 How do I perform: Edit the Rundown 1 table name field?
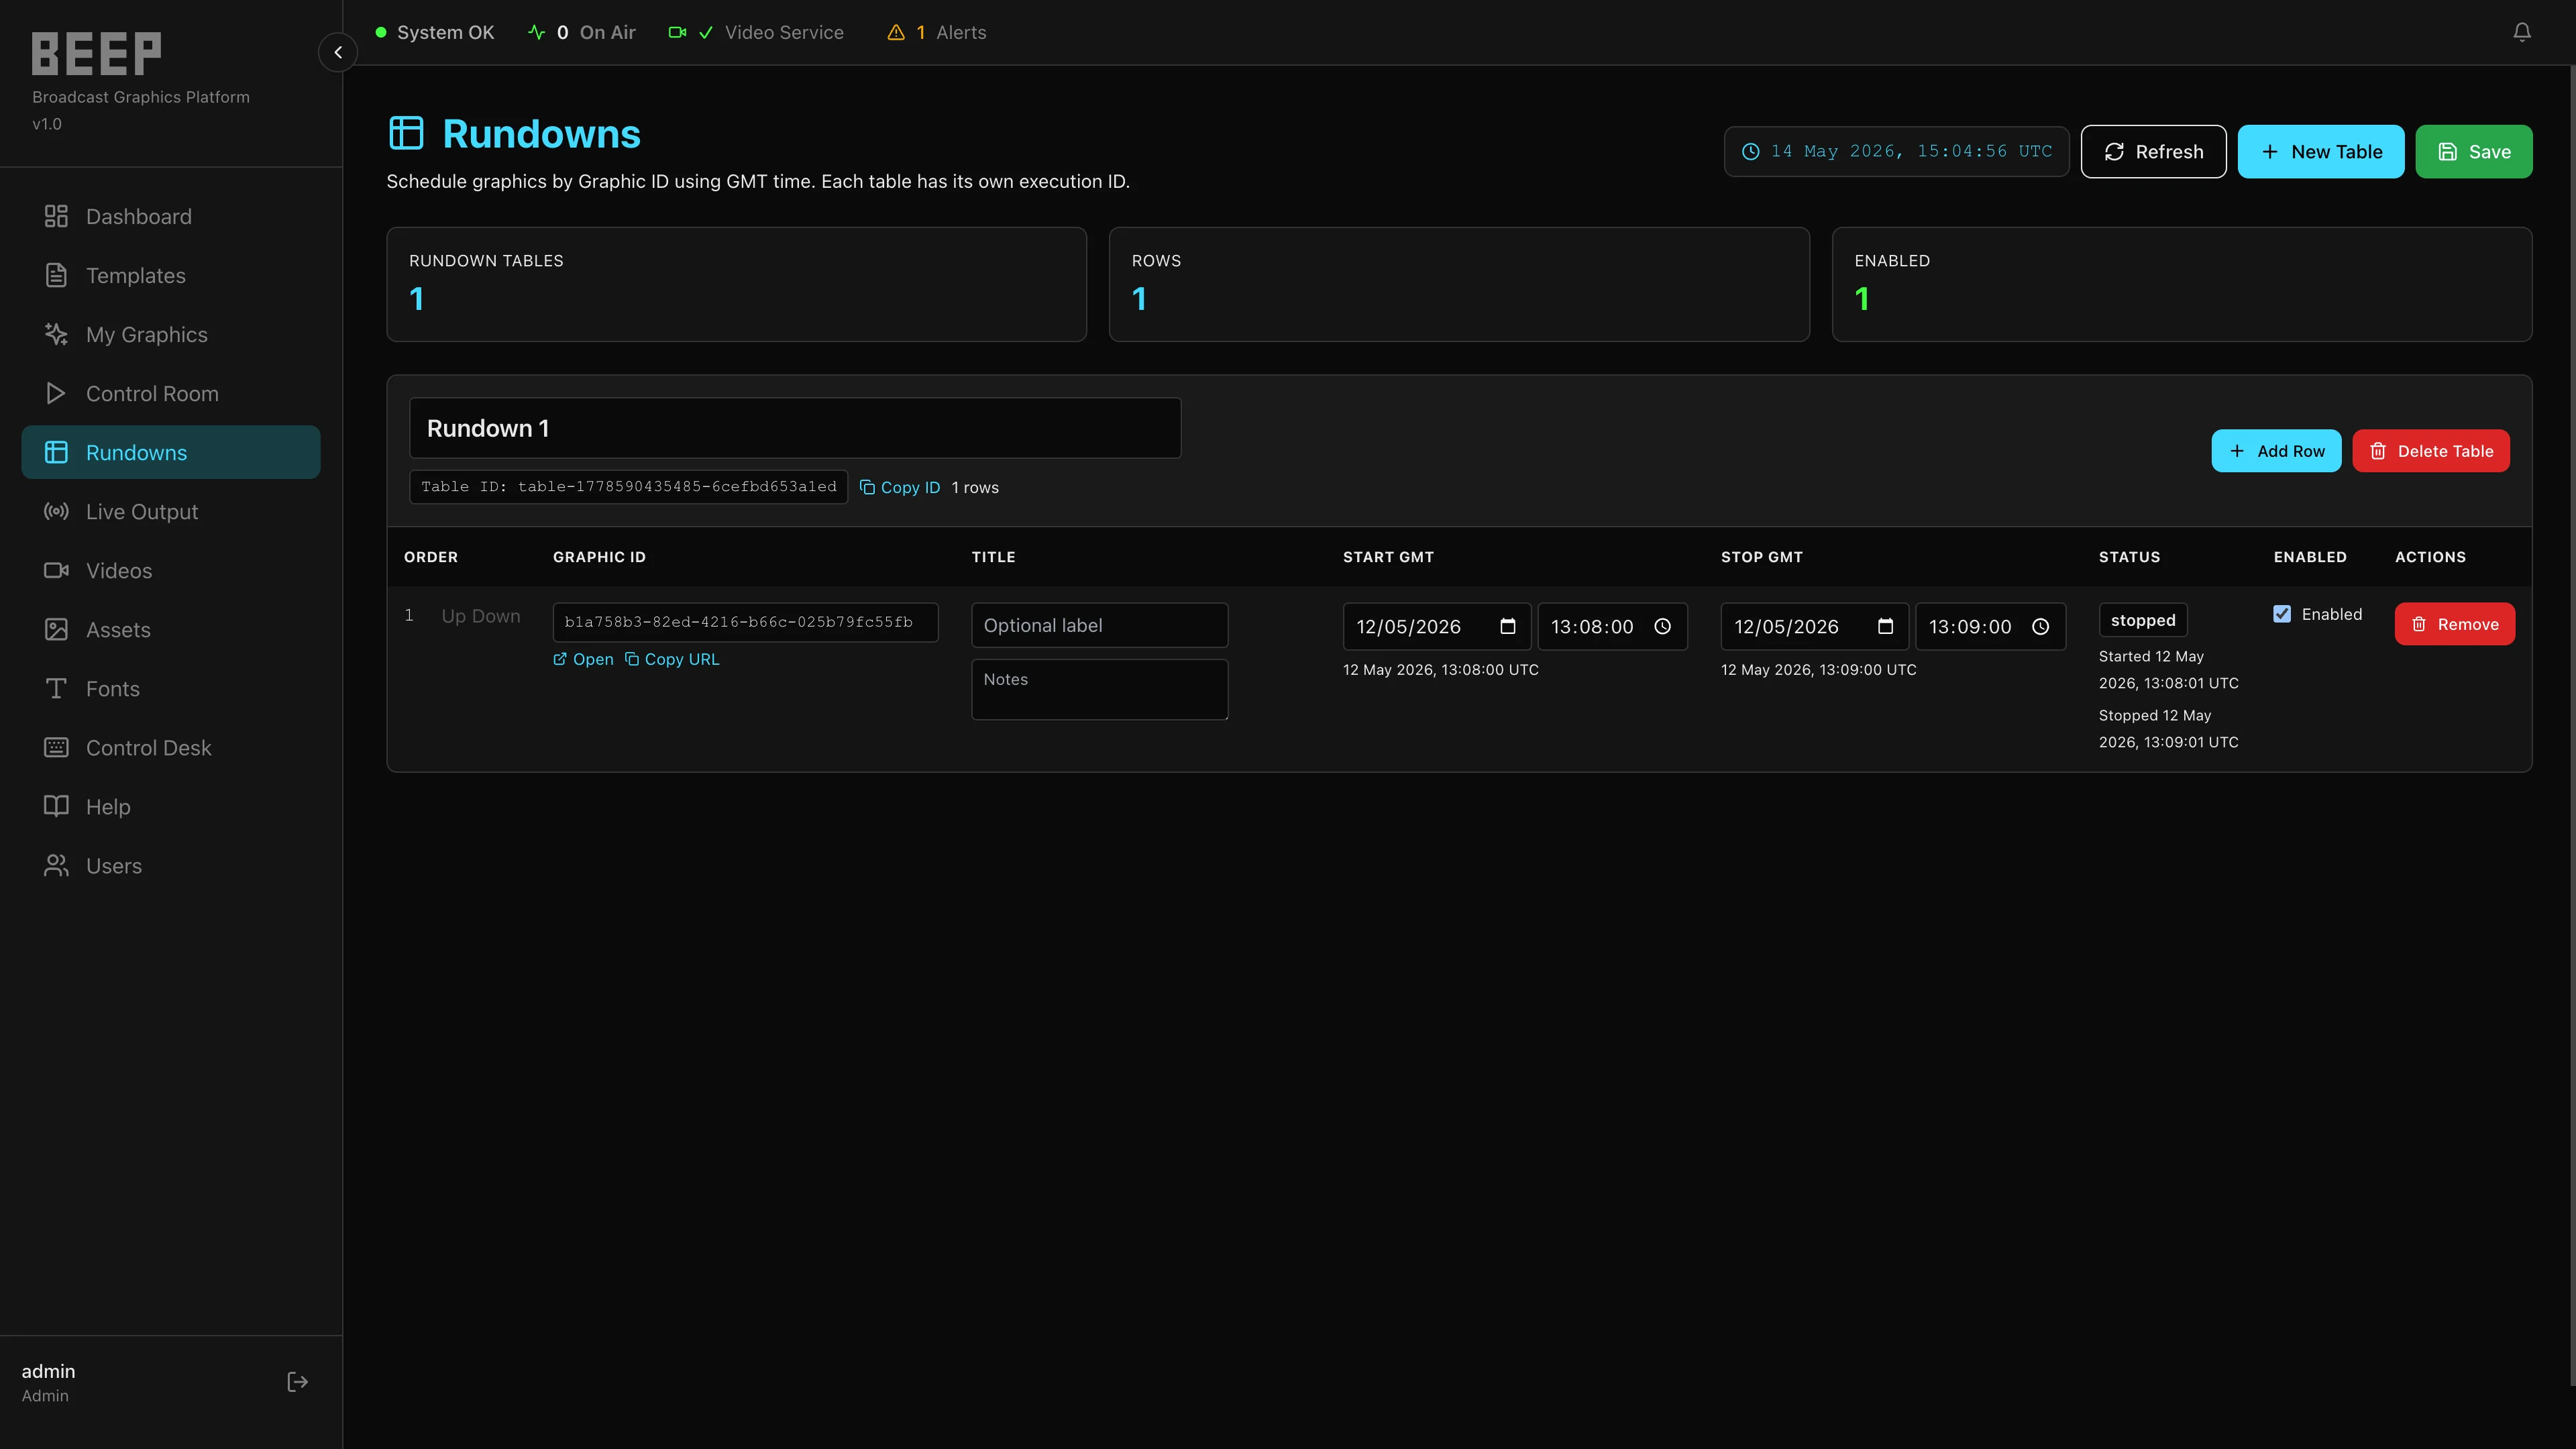point(795,428)
